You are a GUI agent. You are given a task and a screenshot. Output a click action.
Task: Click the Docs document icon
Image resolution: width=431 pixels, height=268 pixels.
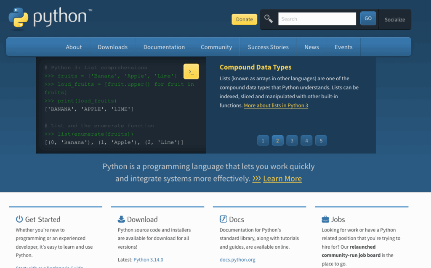coord(223,219)
